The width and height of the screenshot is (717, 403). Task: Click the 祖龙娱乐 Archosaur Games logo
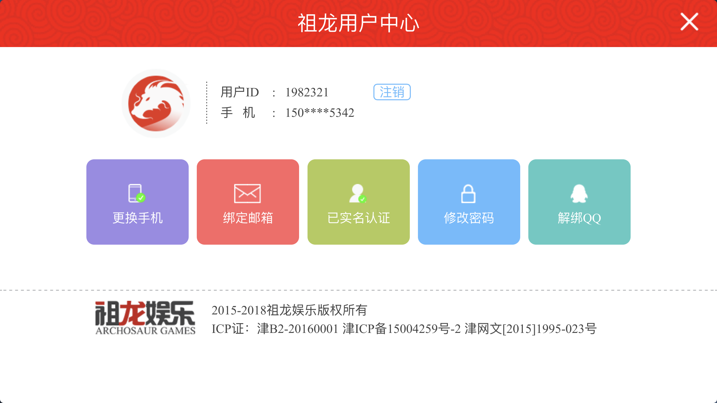[x=145, y=318]
